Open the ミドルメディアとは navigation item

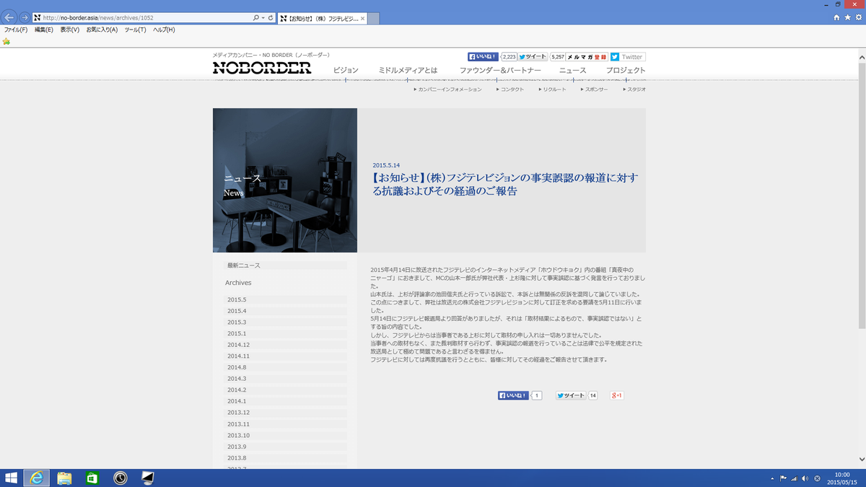tap(408, 70)
